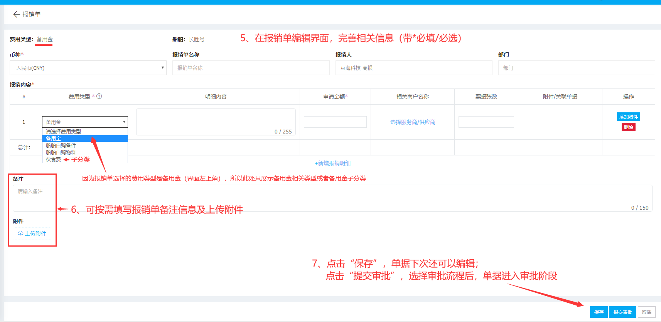
Task: Click the 总计: label in the table
Action: [24, 147]
